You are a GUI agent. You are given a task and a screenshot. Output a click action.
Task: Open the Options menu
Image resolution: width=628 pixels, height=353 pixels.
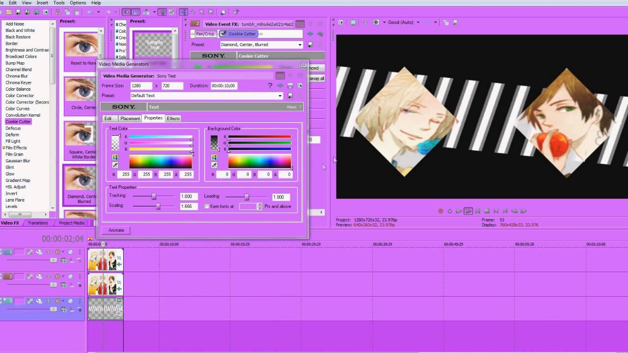(78, 3)
